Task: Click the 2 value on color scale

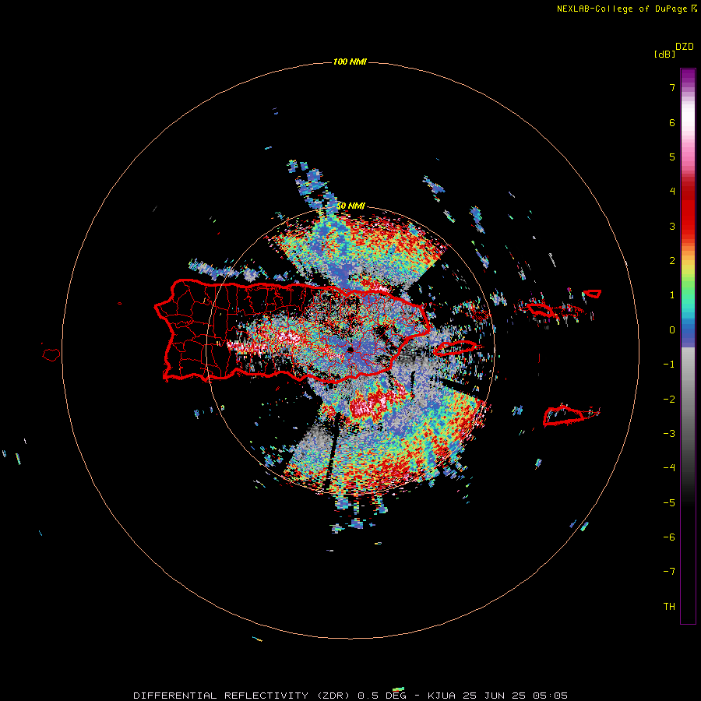Action: (x=672, y=261)
